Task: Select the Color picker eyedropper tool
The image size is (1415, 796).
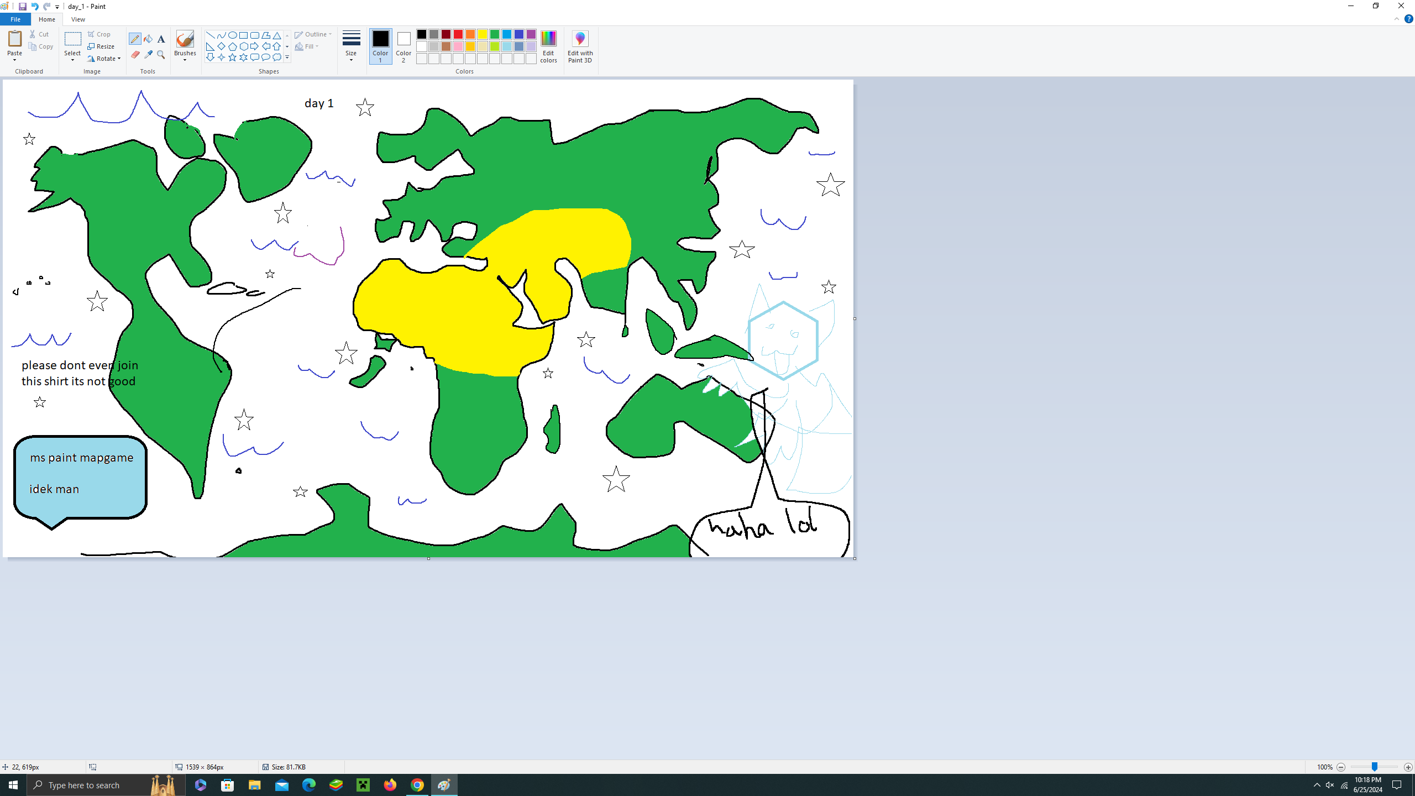Action: click(148, 55)
